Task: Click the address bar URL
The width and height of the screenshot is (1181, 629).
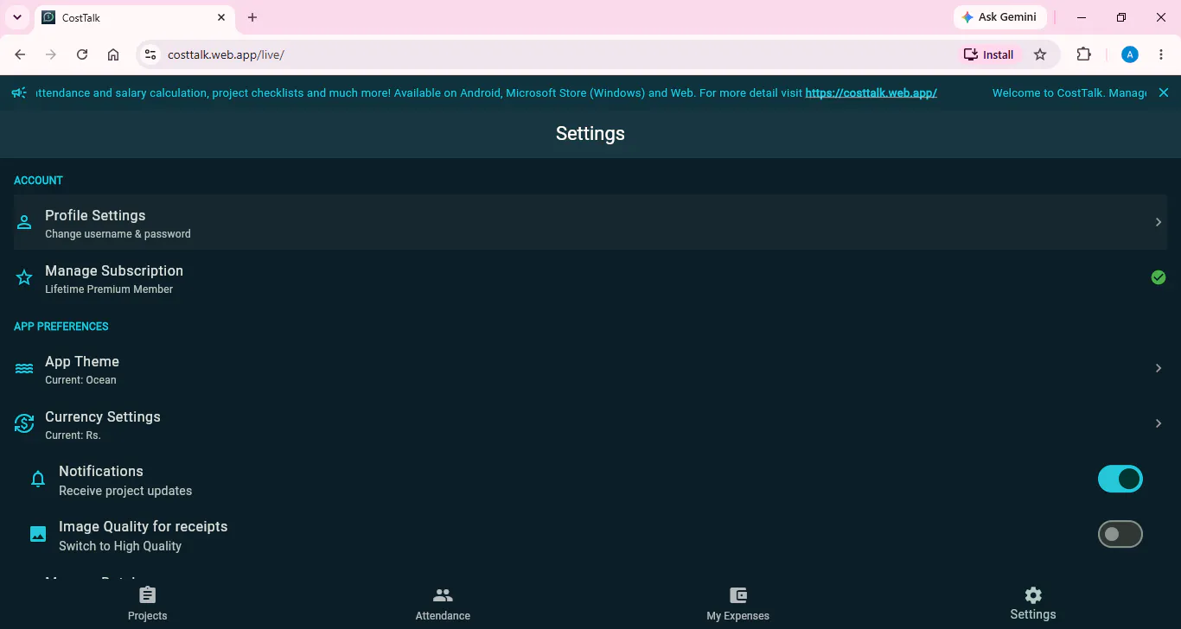Action: click(226, 54)
